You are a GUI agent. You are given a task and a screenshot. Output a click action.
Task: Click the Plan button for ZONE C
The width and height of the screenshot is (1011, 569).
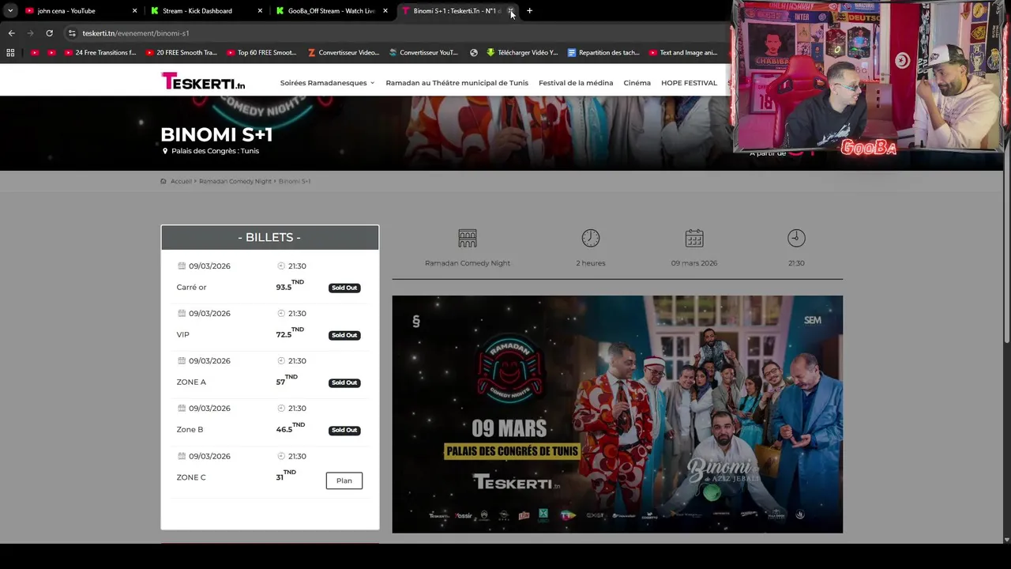(x=344, y=480)
